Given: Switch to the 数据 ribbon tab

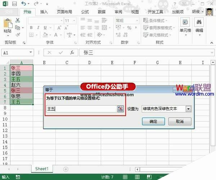Looking at the screenshot, I should point(102,12).
